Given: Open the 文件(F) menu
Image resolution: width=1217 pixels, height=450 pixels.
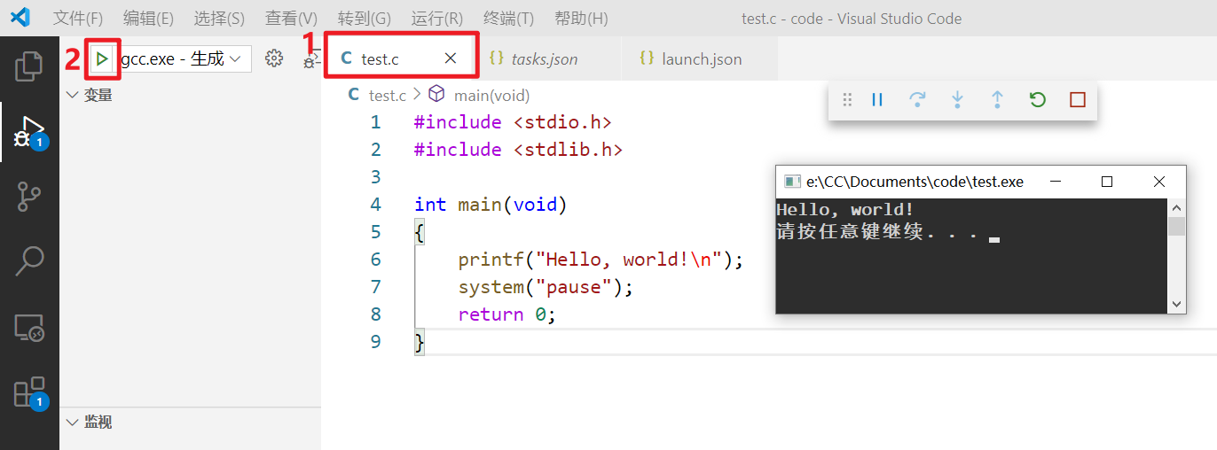Looking at the screenshot, I should (x=78, y=18).
